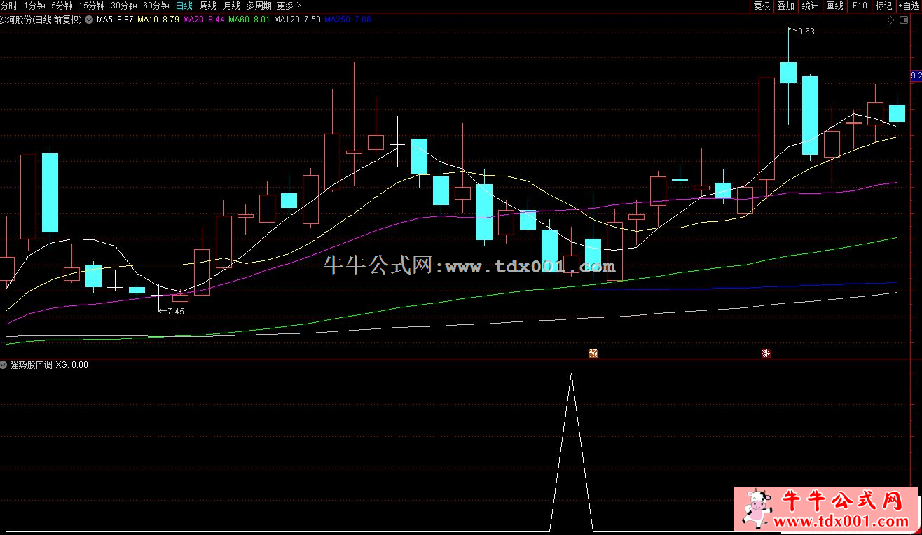Viewport: 922px width, 535px height.
Task: Open the 多周期 multi-period view
Action: pyautogui.click(x=259, y=6)
